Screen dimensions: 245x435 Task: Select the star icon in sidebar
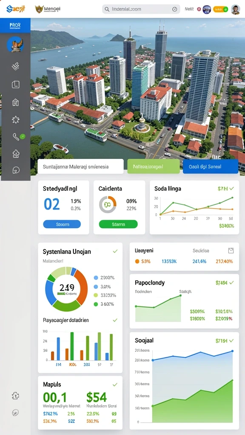pyautogui.click(x=16, y=119)
